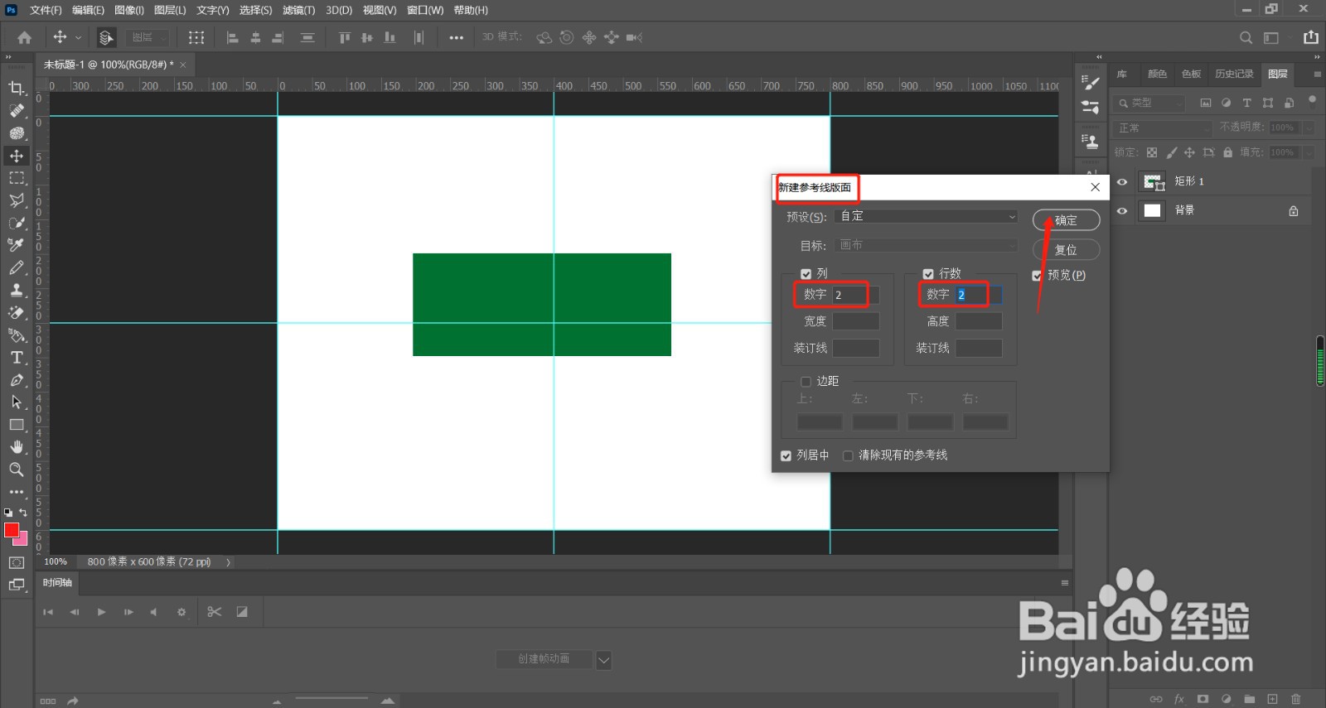The height and width of the screenshot is (708, 1326).
Task: Toggle the layer filter switch
Action: point(1312,101)
